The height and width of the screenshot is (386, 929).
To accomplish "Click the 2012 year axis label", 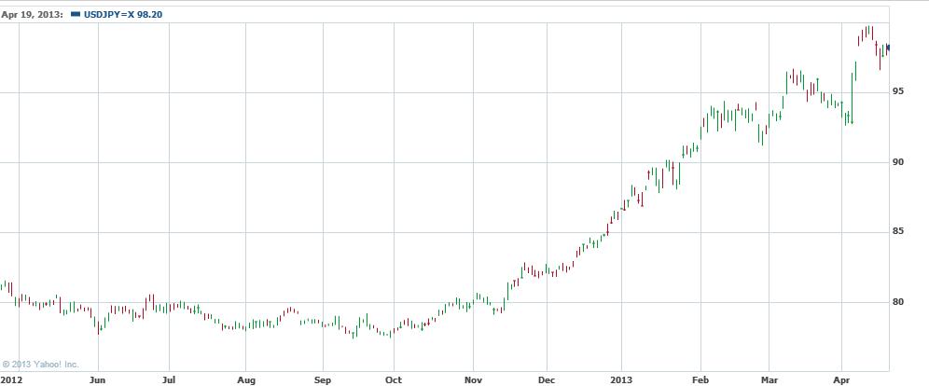I will pos(9,379).
